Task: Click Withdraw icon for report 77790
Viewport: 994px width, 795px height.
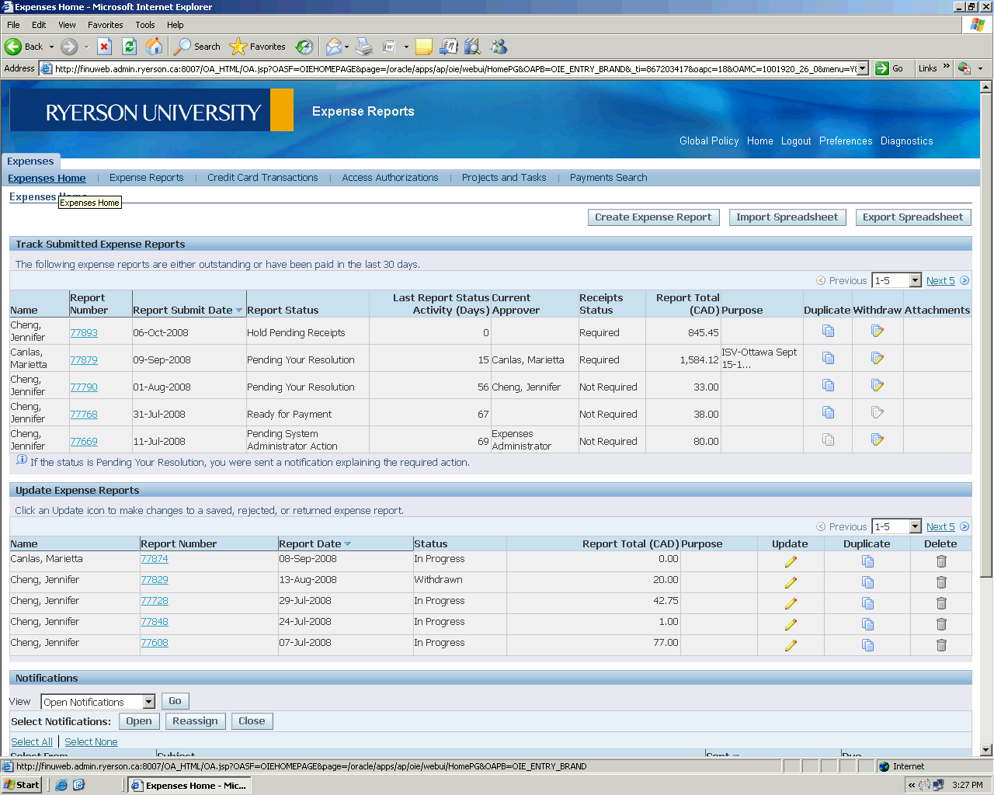Action: click(x=878, y=386)
